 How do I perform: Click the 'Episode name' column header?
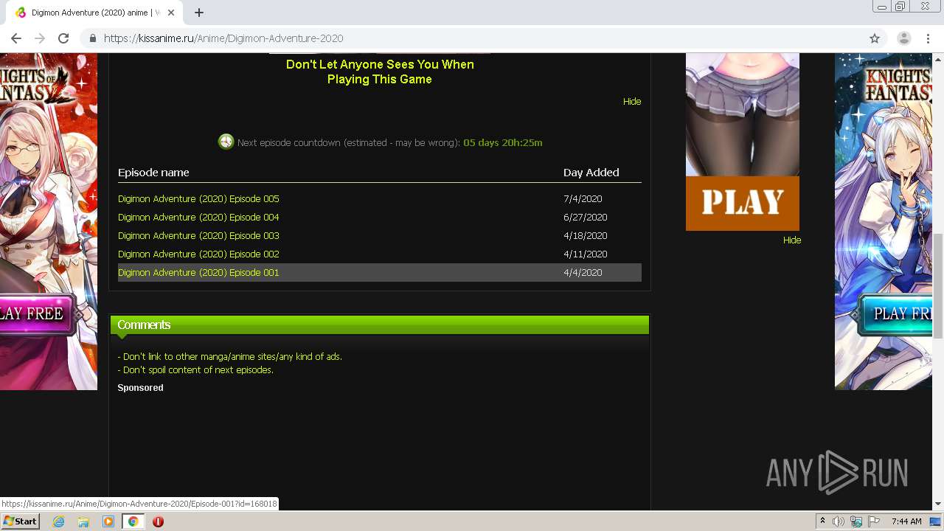[153, 173]
